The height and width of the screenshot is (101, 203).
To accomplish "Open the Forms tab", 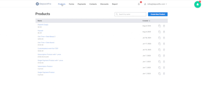I will 72,4.
